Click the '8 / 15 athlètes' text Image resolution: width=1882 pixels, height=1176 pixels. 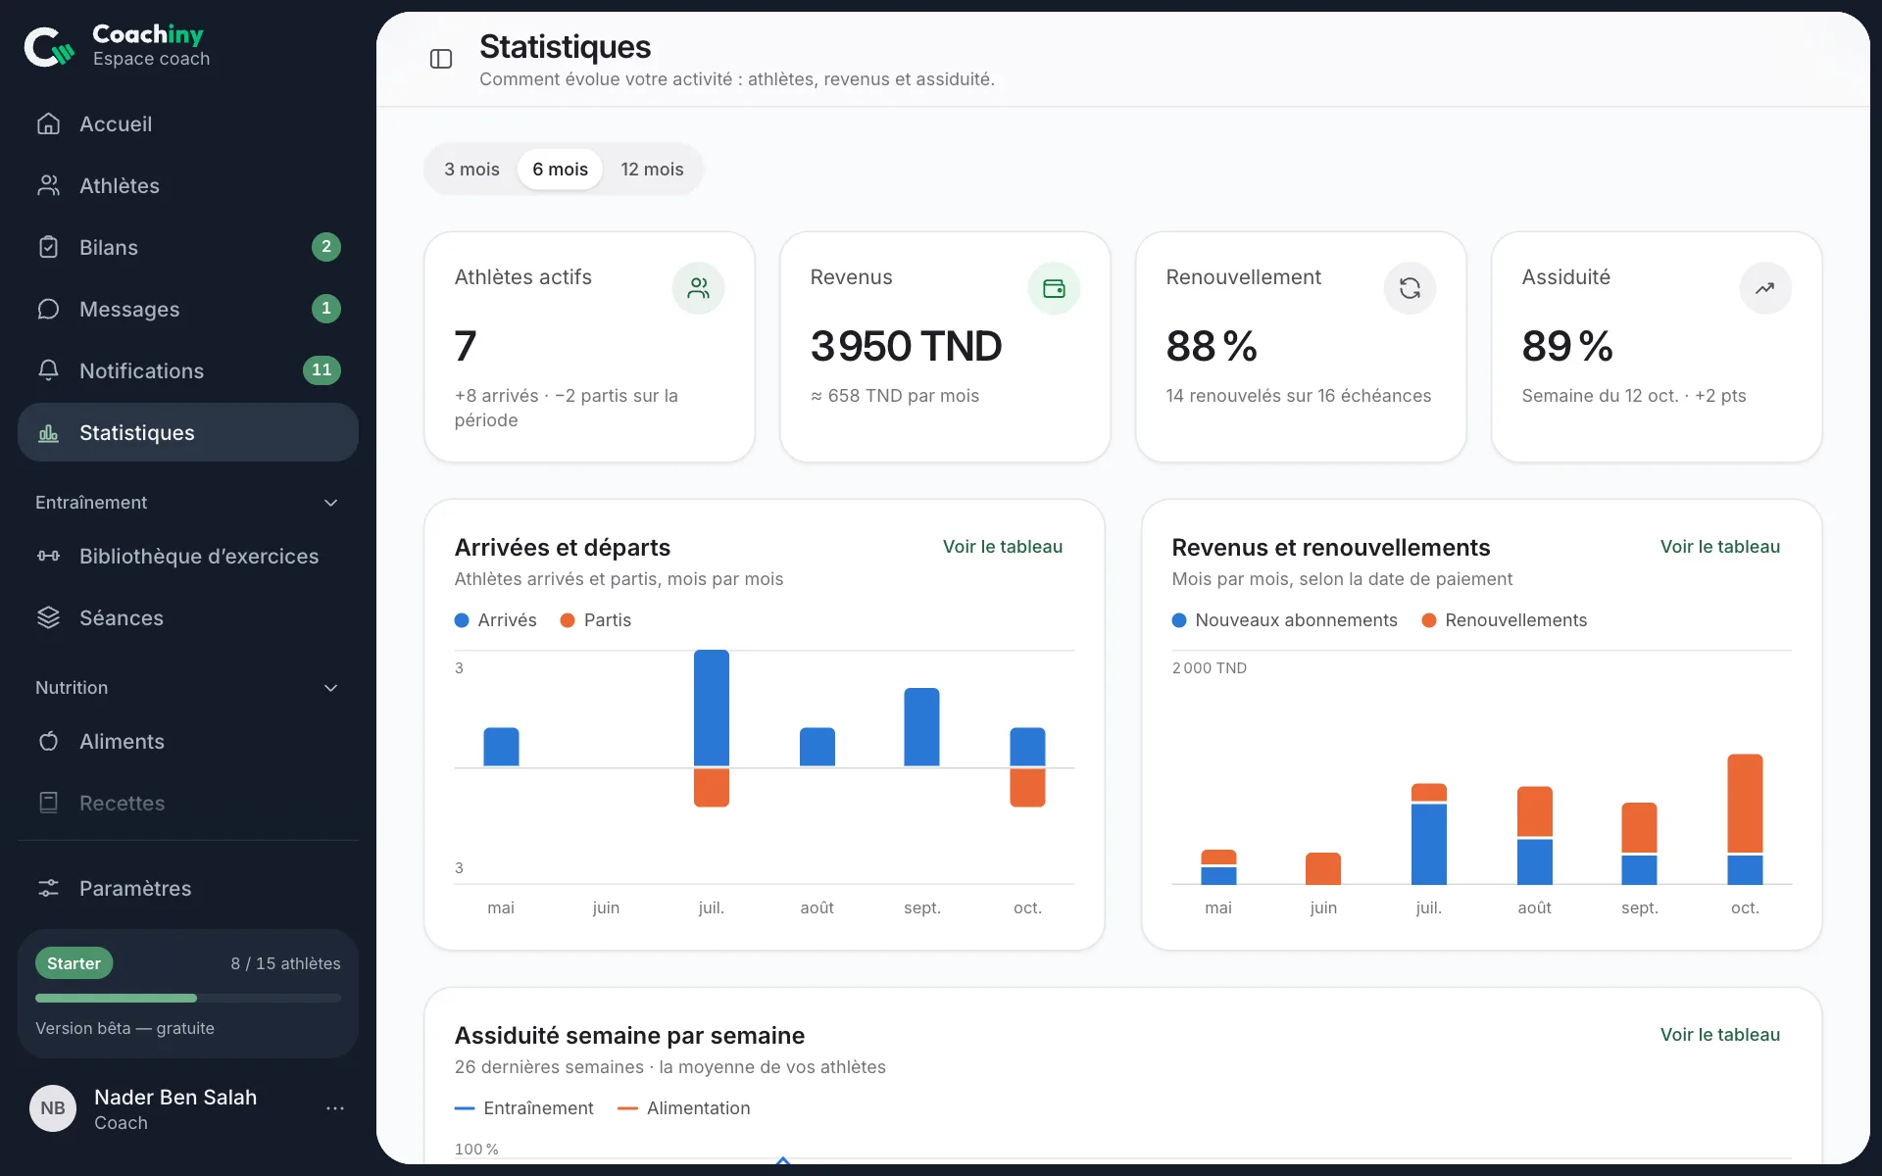coord(286,963)
